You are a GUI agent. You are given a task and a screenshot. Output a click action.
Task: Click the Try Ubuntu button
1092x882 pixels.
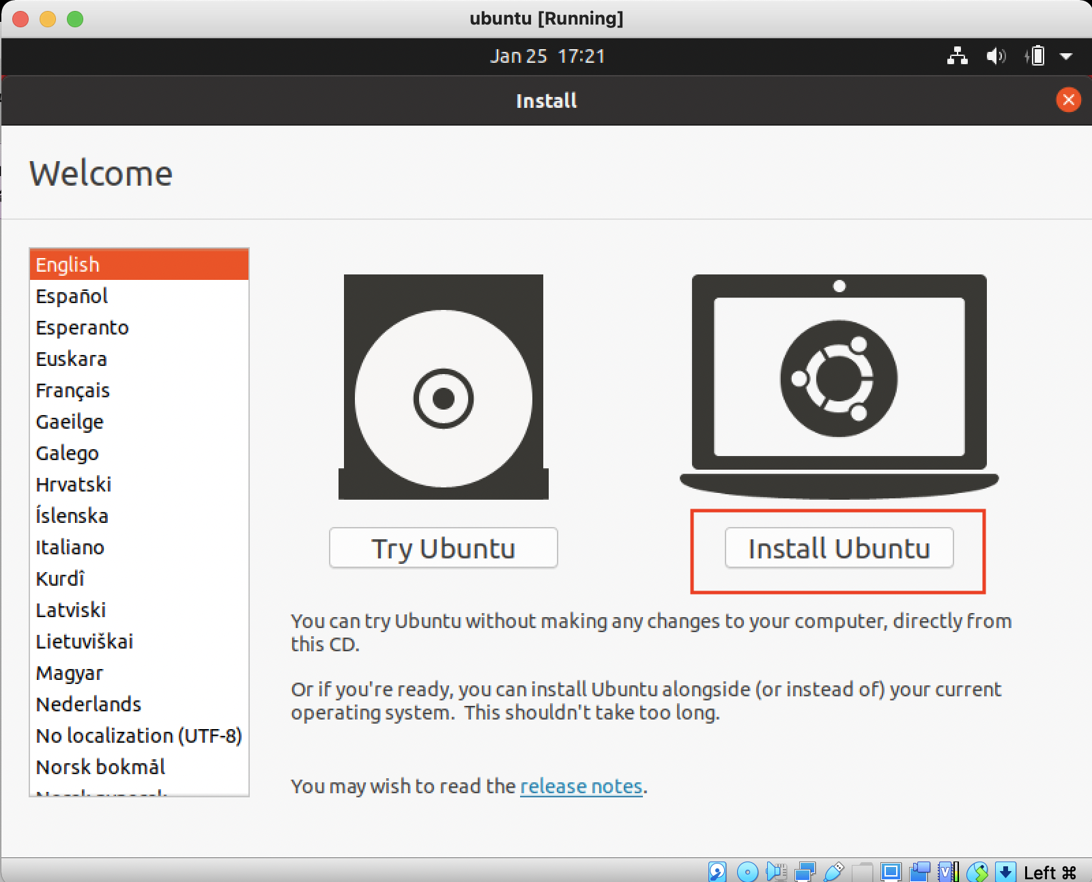pos(444,548)
